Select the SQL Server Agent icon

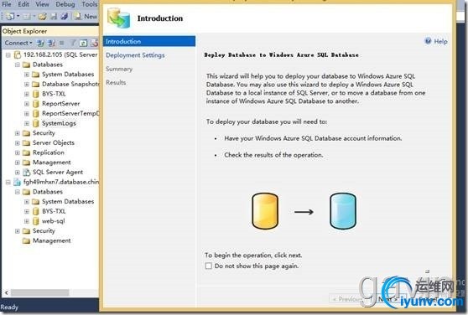(26, 173)
